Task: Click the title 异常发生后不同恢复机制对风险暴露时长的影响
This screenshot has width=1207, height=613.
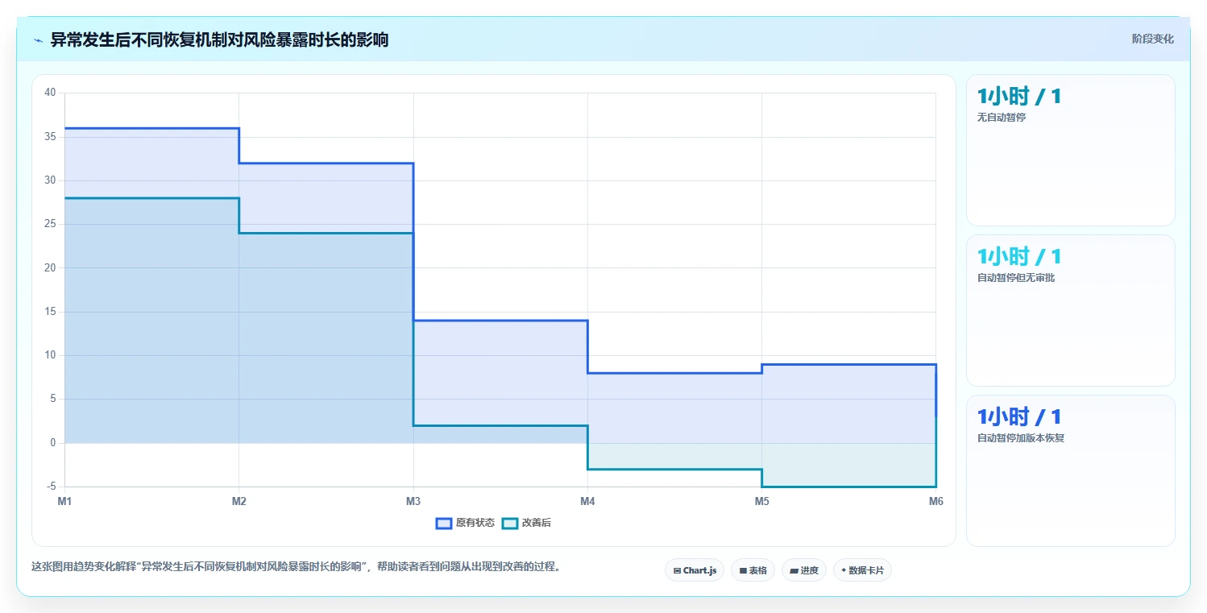Action: pos(219,39)
